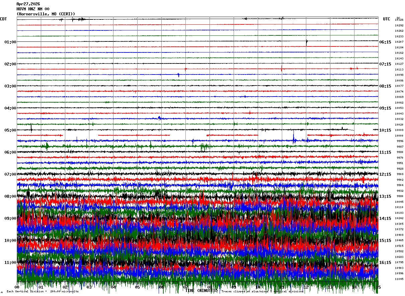The height and width of the screenshot is (296, 405).
Task: Click the 08:15 UTC time label
Action: tap(385, 86)
